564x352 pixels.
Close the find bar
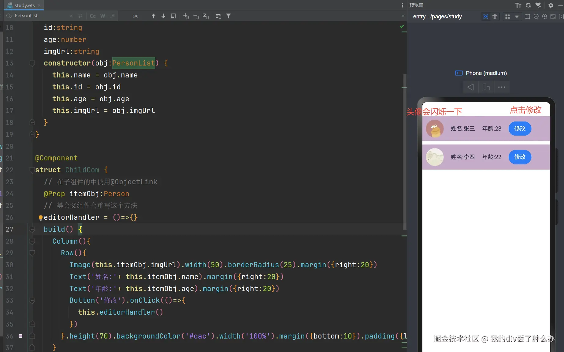point(403,16)
